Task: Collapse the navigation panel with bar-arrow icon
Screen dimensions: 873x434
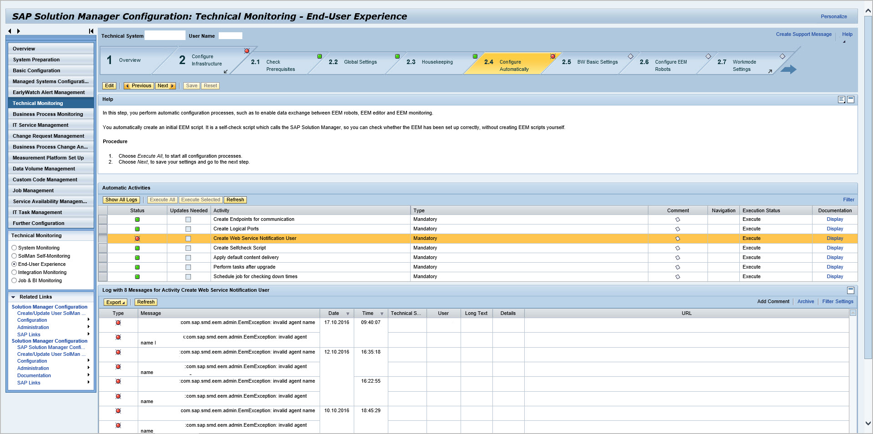Action: 91,31
